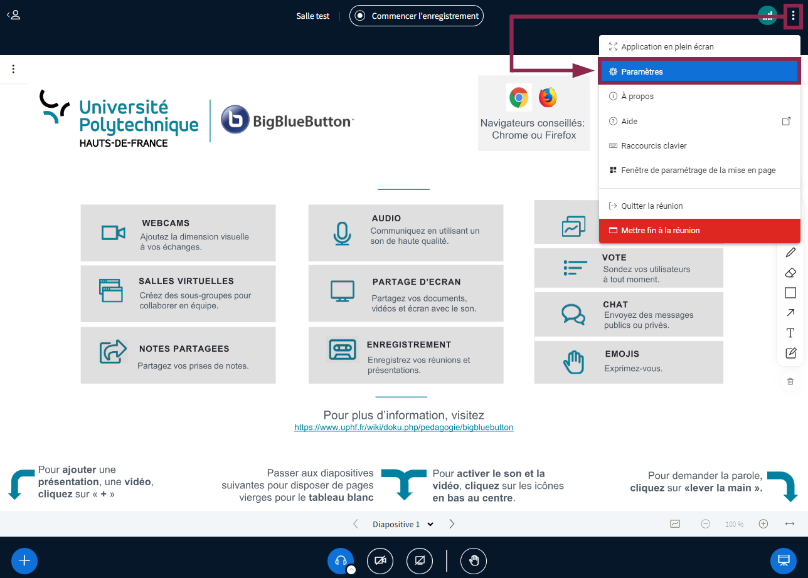Select the eraser tool
808x578 pixels.
pyautogui.click(x=790, y=273)
